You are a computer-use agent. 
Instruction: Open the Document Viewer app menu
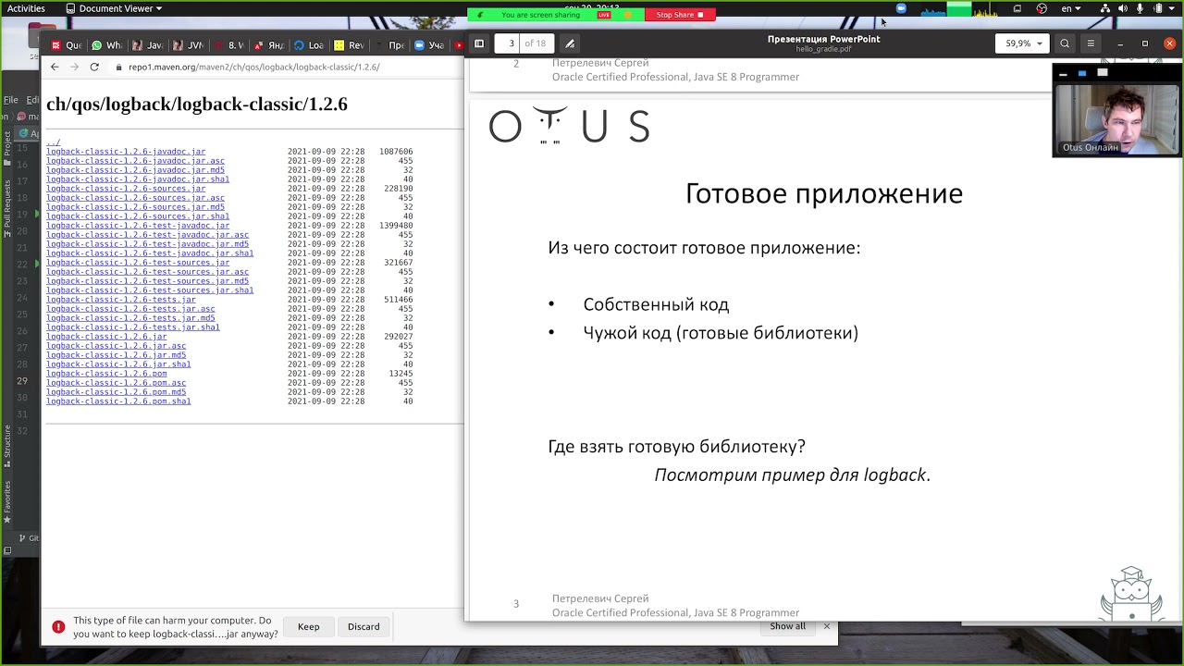click(115, 8)
